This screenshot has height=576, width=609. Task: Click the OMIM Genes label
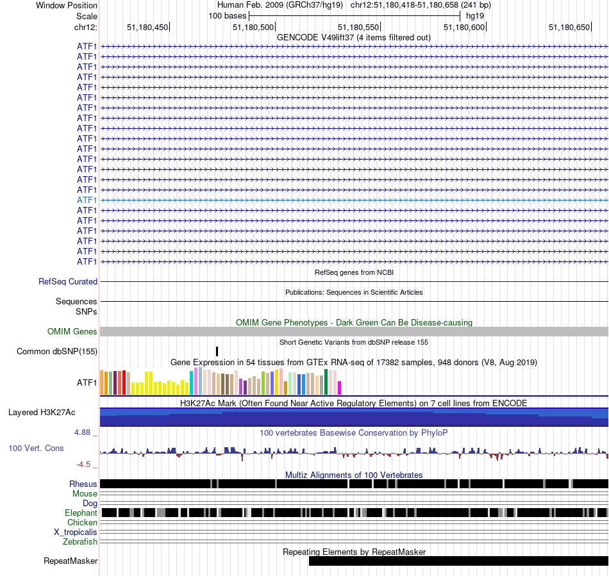coord(72,331)
